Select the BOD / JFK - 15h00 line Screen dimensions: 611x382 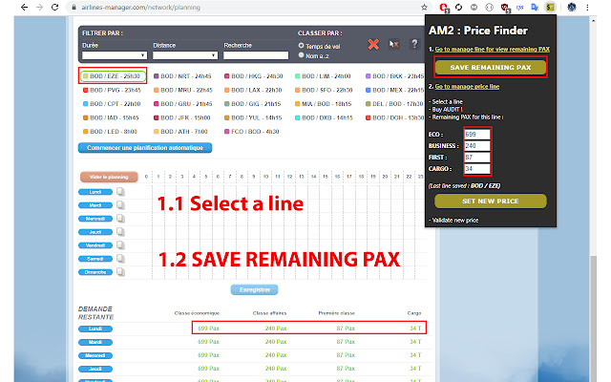click(182, 117)
